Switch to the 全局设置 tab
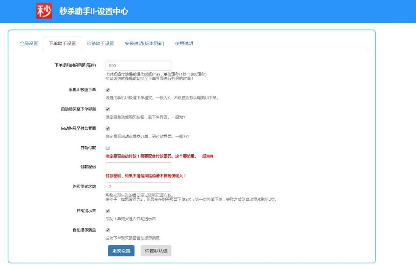This screenshot has width=416, height=265. (29, 44)
